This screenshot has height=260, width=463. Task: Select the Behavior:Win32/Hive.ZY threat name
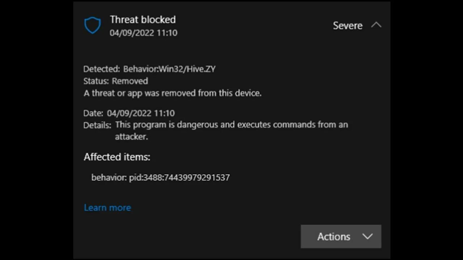[169, 69]
